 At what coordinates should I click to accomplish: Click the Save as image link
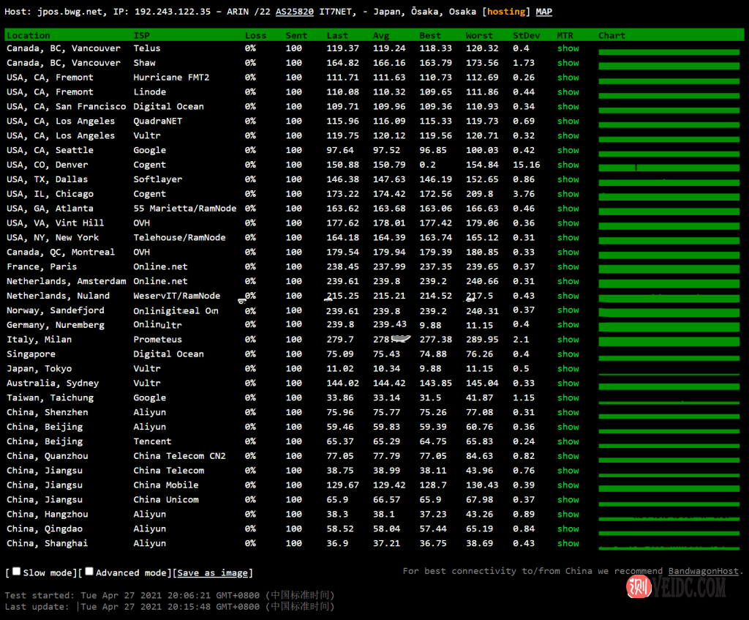(x=214, y=573)
